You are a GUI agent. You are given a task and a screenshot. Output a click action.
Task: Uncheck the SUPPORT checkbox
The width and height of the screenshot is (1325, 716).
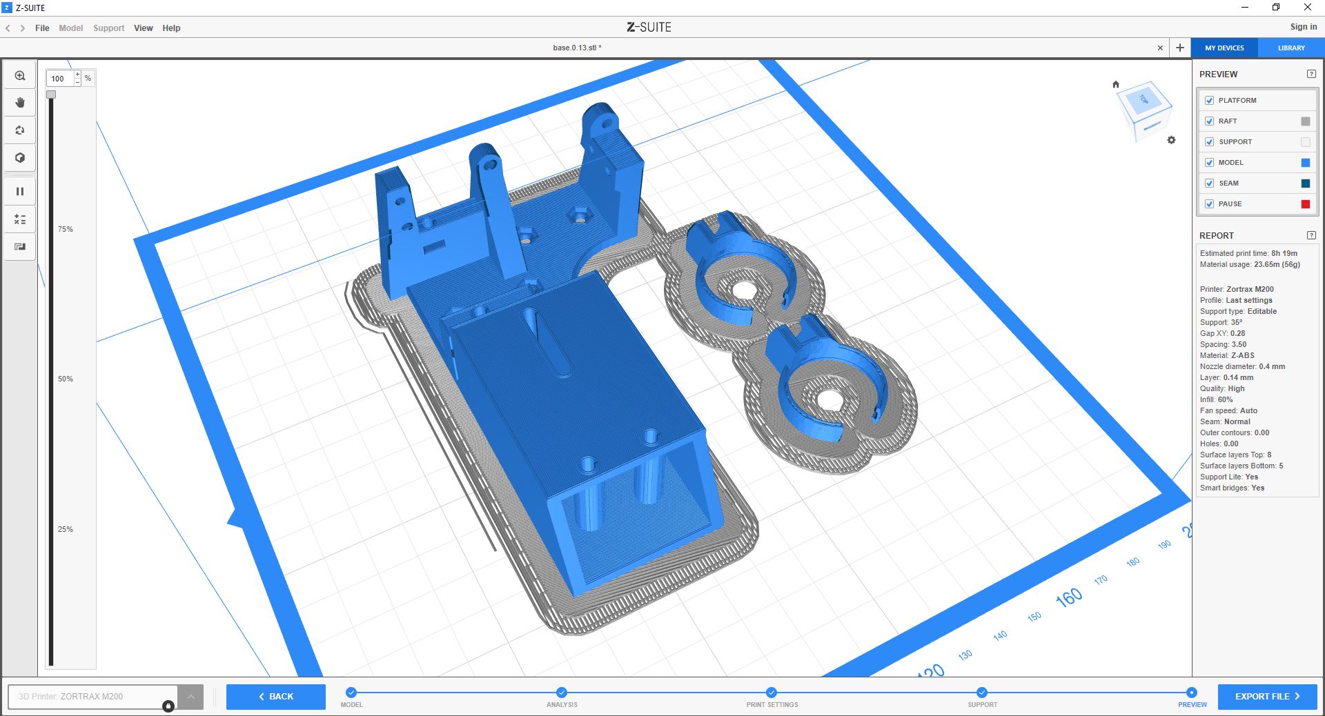pos(1209,142)
